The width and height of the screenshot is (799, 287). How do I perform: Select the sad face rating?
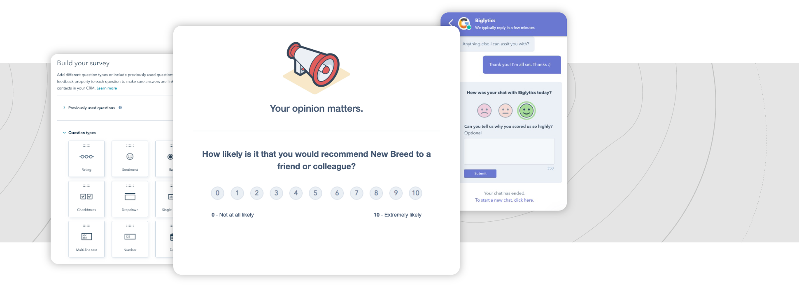(x=485, y=110)
